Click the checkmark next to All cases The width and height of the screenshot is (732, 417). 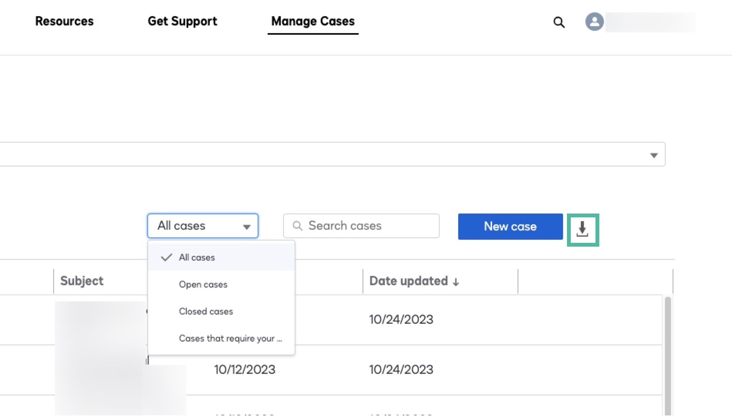coord(166,257)
